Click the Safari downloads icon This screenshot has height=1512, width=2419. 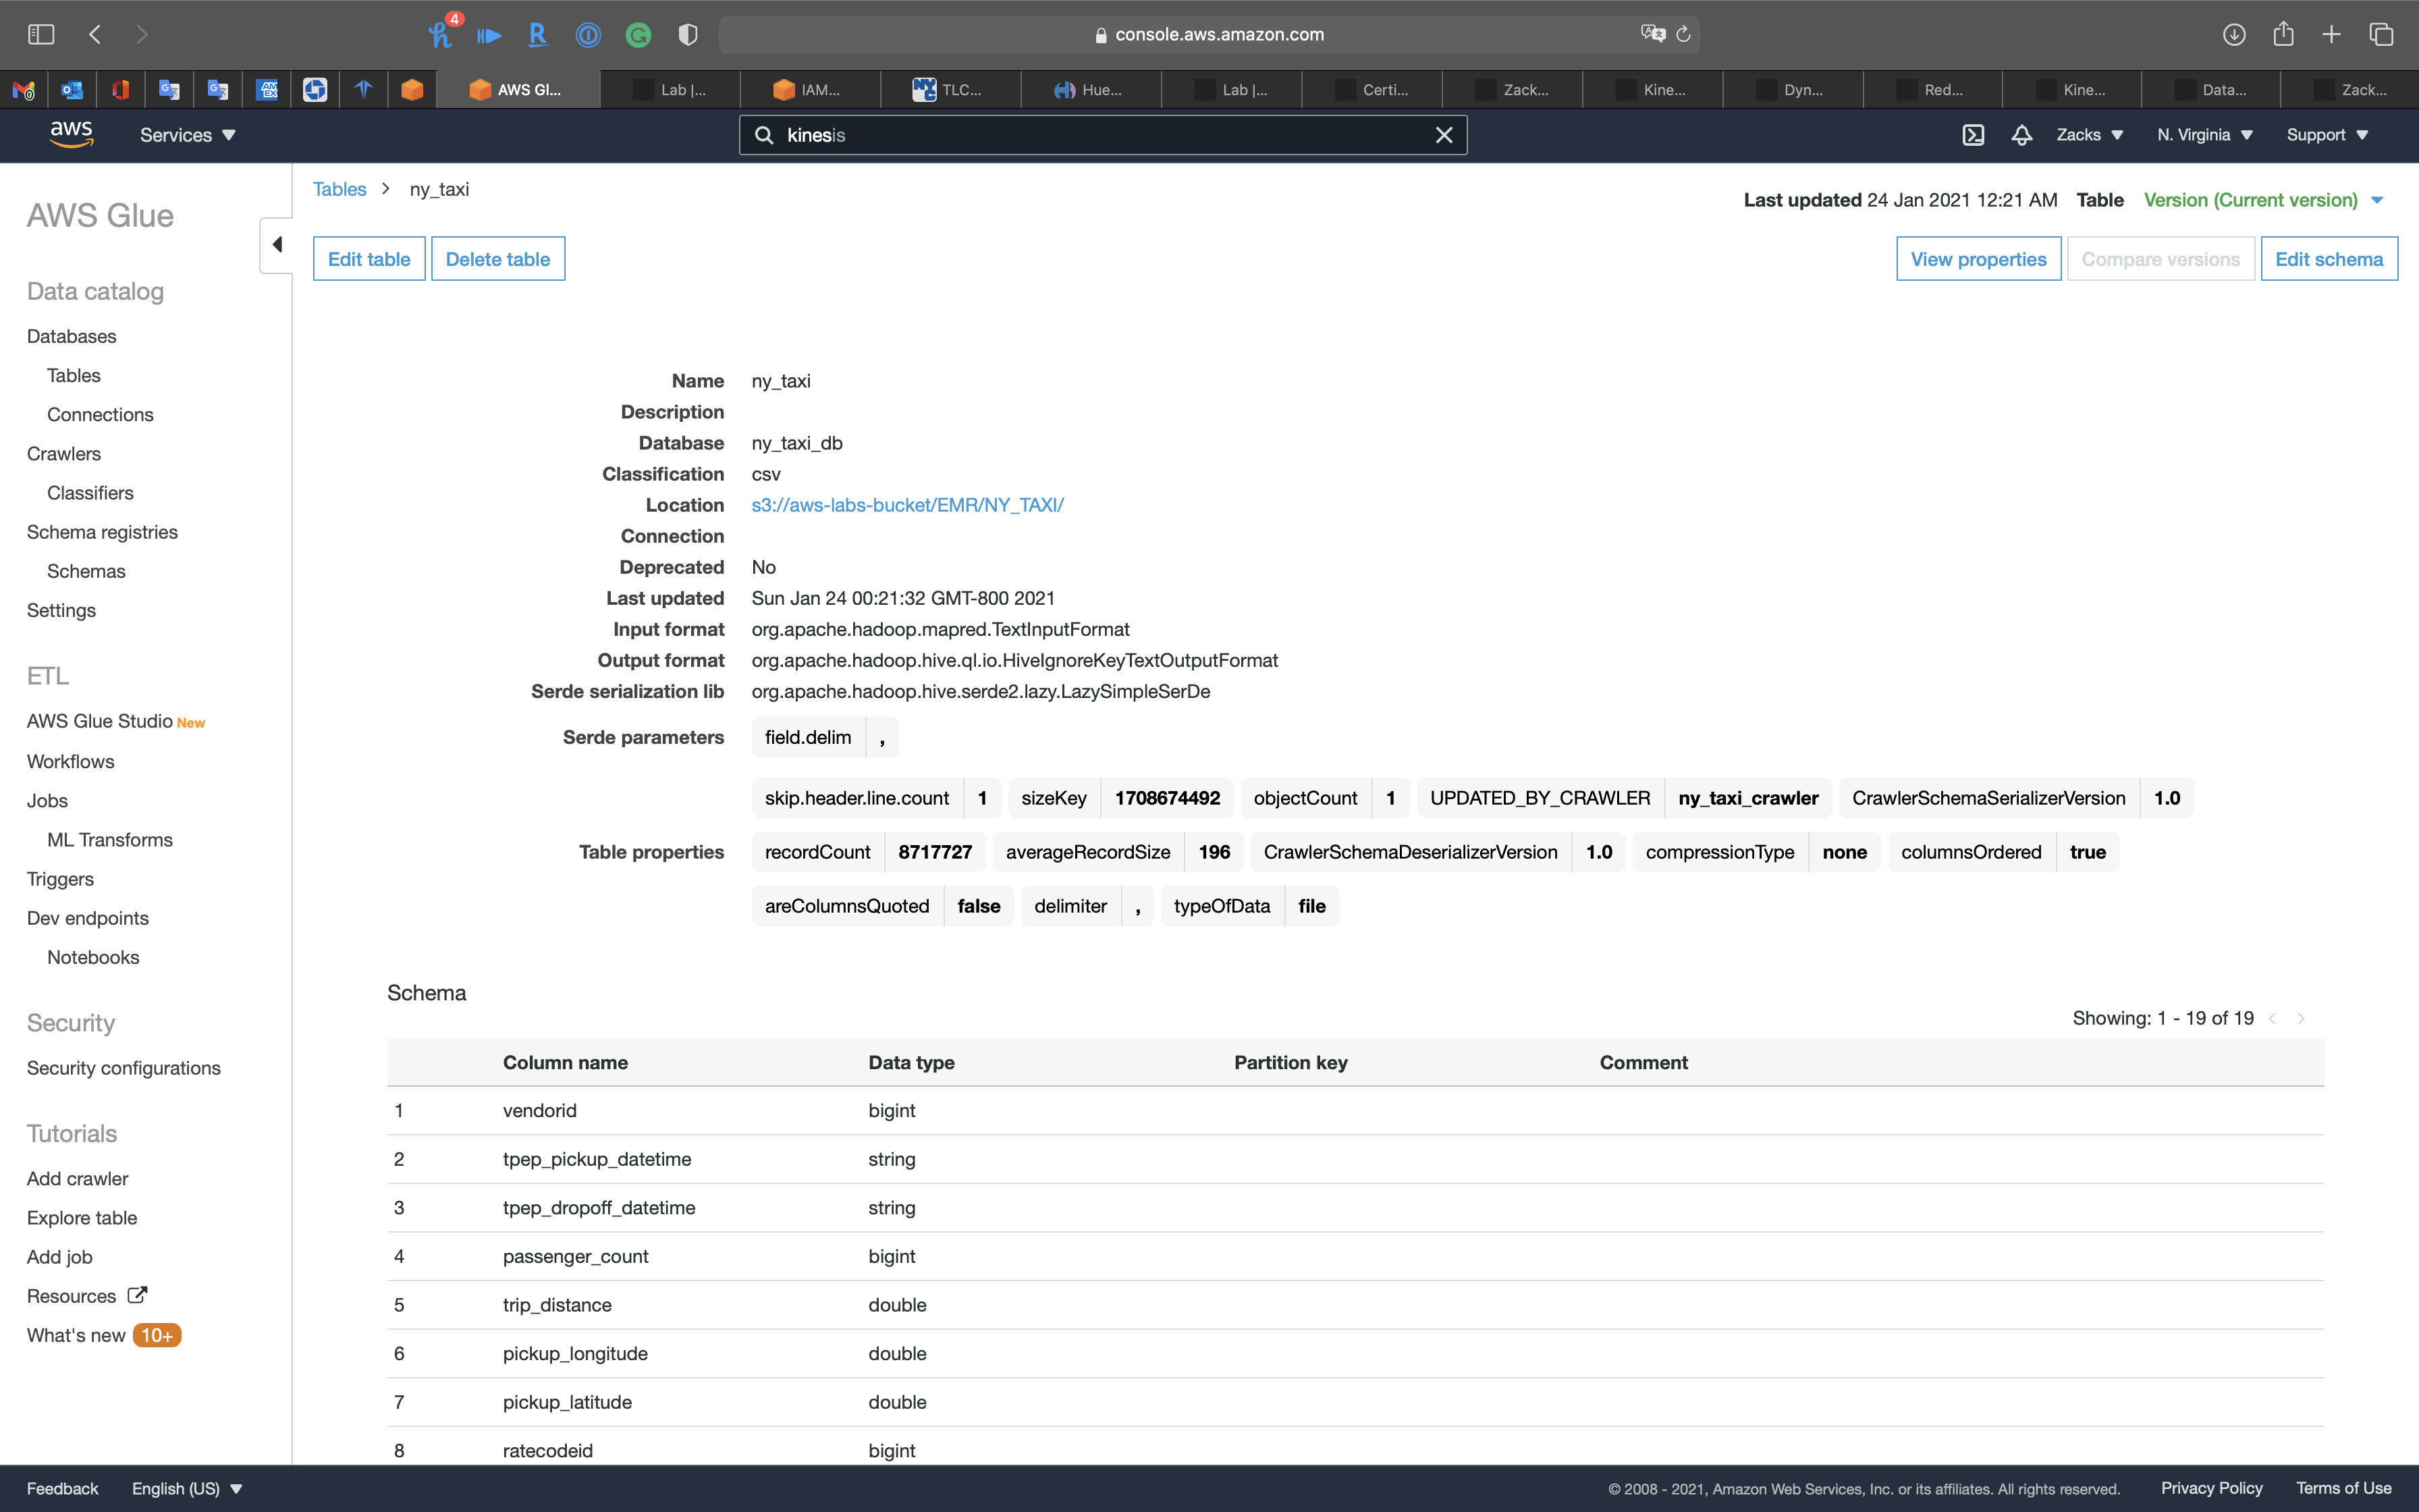coord(2233,34)
